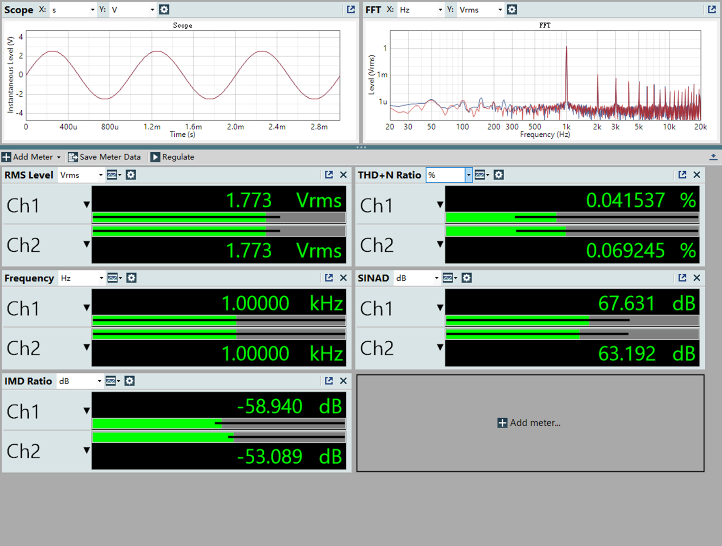Open FFT graph settings gear
This screenshot has height=546, width=722.
tap(512, 10)
